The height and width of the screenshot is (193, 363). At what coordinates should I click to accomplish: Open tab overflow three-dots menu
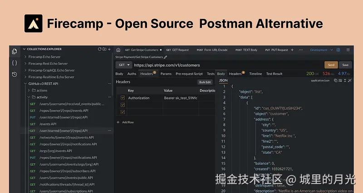click(301, 50)
